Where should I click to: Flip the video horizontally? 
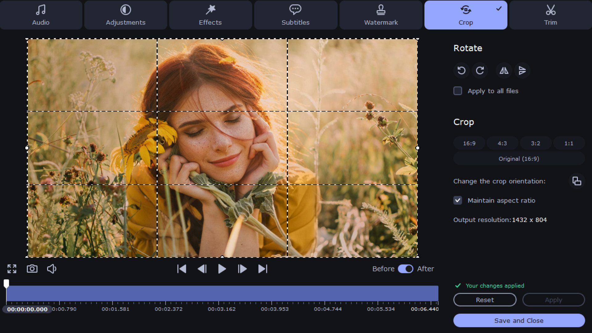(x=504, y=70)
